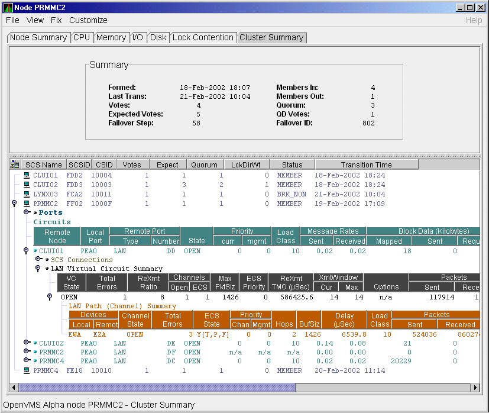The width and height of the screenshot is (489, 413).
Task: Click the Delay (µSec) column header
Action: (344, 320)
